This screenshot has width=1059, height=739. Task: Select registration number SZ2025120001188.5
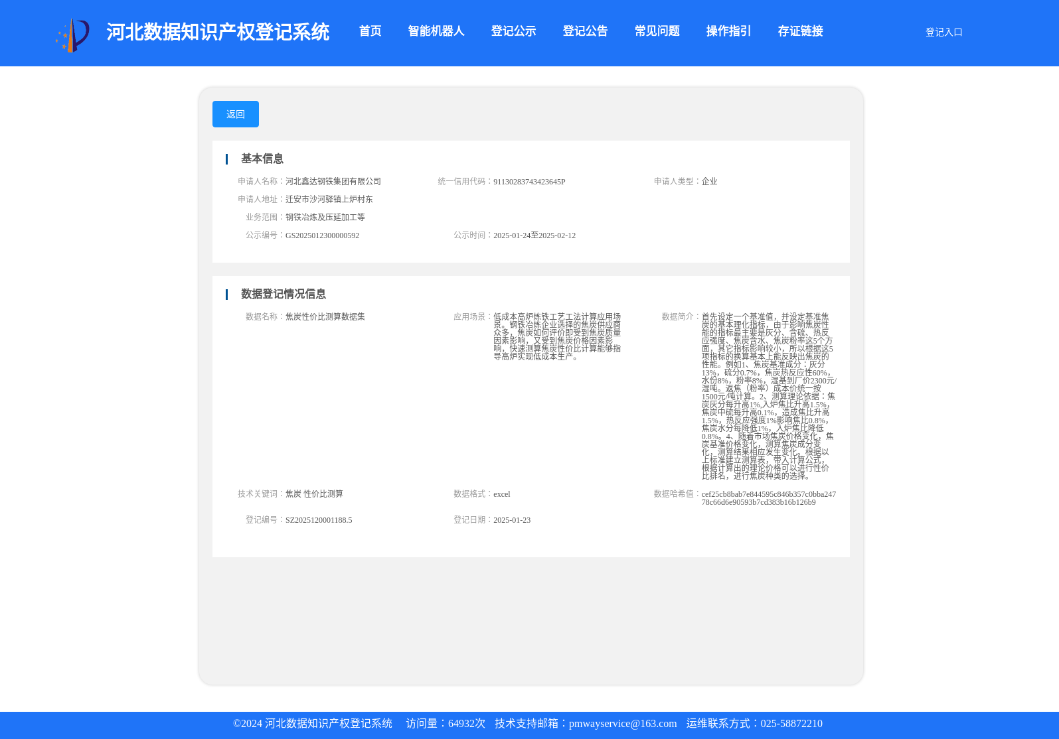tap(319, 520)
